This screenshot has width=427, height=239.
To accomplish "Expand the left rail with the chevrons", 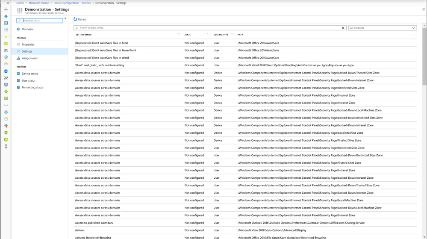I will pos(8,3).
